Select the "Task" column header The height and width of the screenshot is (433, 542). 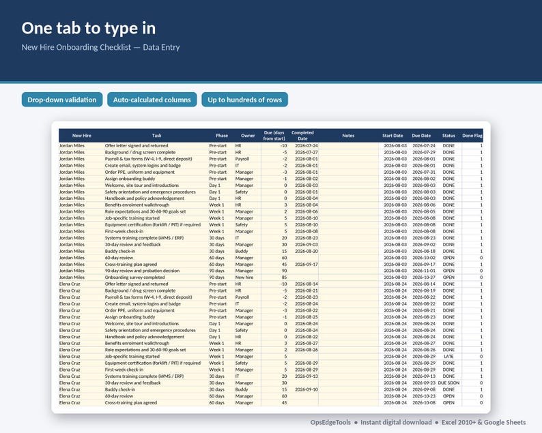(x=156, y=136)
